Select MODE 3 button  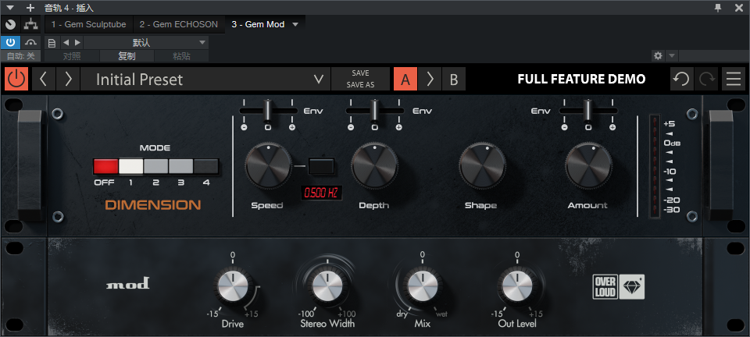pyautogui.click(x=180, y=166)
